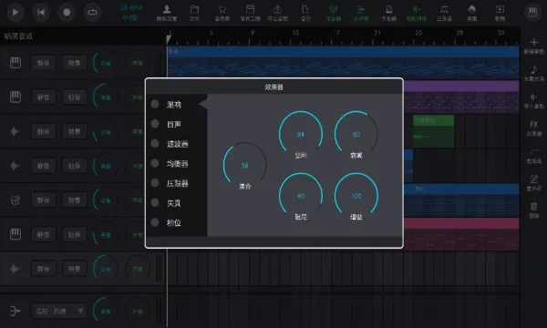Click the record button
This screenshot has width=547, height=328.
click(67, 12)
